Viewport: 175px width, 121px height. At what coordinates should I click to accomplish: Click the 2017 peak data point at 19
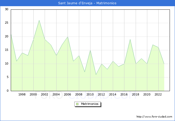(x=130, y=39)
